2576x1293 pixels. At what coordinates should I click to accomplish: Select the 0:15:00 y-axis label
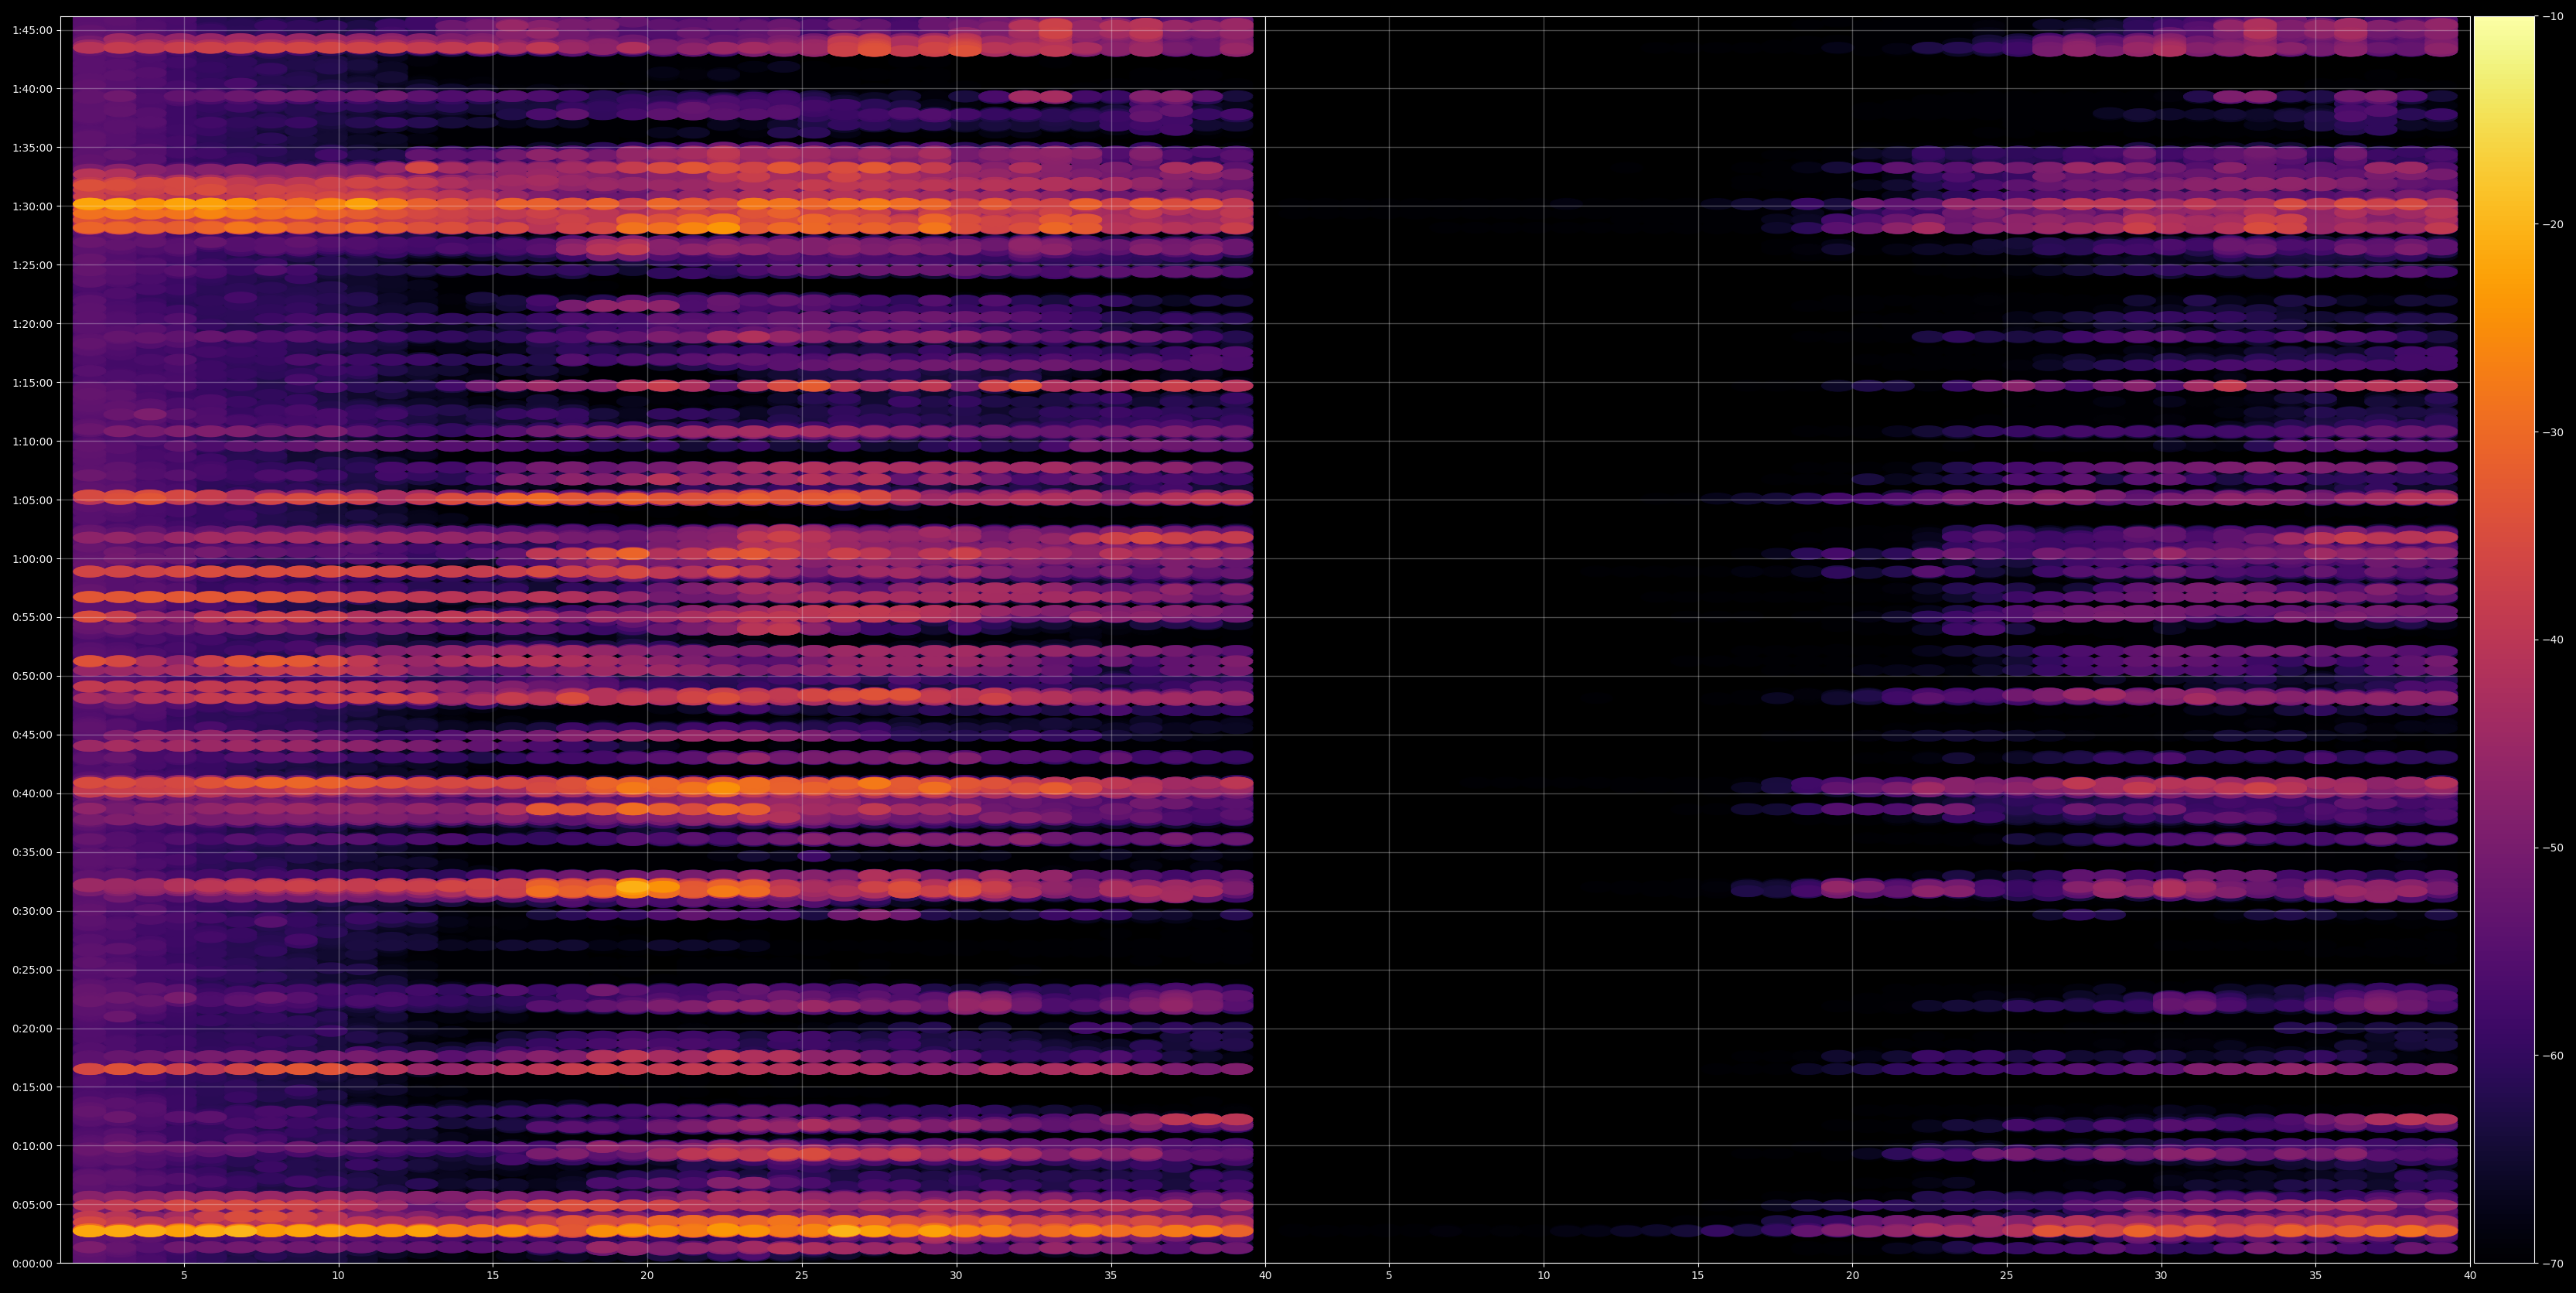32,1087
